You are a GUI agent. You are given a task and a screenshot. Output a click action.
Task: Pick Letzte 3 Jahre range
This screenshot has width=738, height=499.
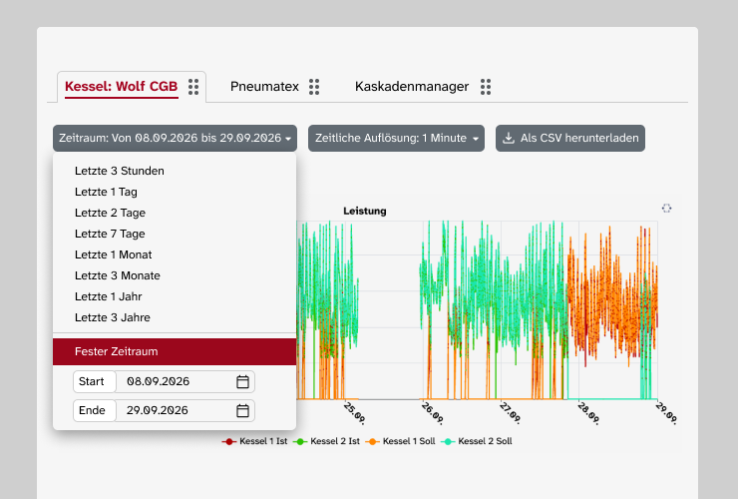pyautogui.click(x=175, y=317)
